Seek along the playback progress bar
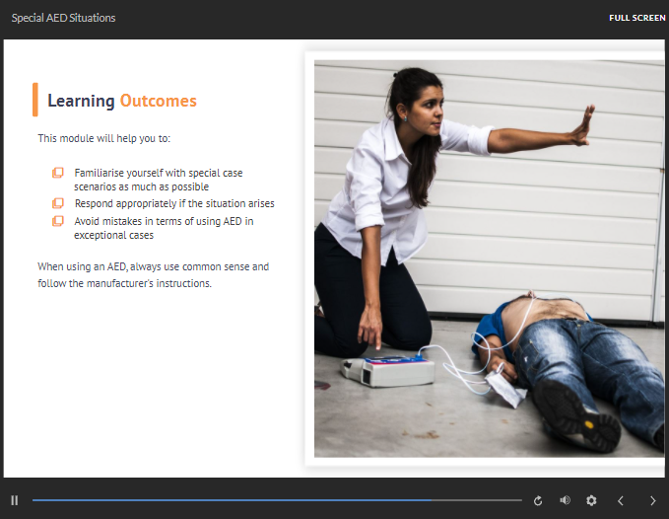 [277, 500]
